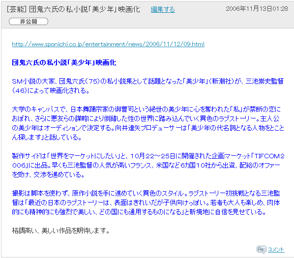This screenshot has width=294, height=258.
Task: Click the 編集する edit link
Action: tap(163, 9)
